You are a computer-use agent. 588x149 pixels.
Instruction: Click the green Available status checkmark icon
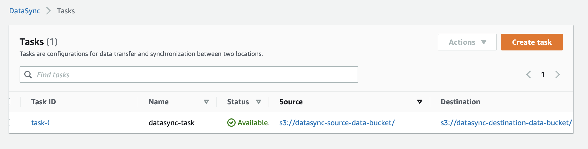coord(231,123)
